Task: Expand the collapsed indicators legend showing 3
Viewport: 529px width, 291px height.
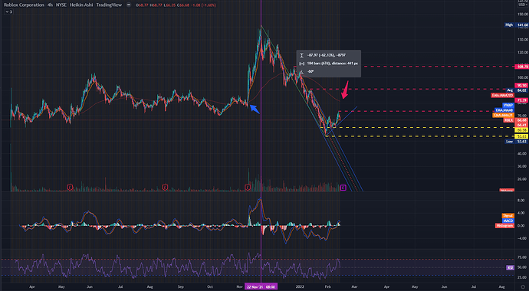Action: pos(8,11)
